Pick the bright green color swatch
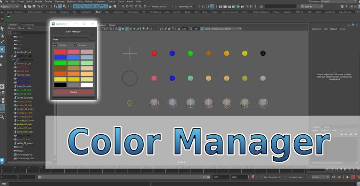 tap(61, 62)
